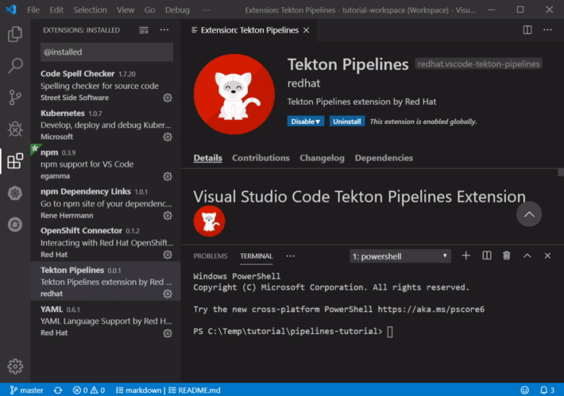The height and width of the screenshot is (396, 564).
Task: Open the powershell terminal selector dropdown
Action: tap(400, 256)
